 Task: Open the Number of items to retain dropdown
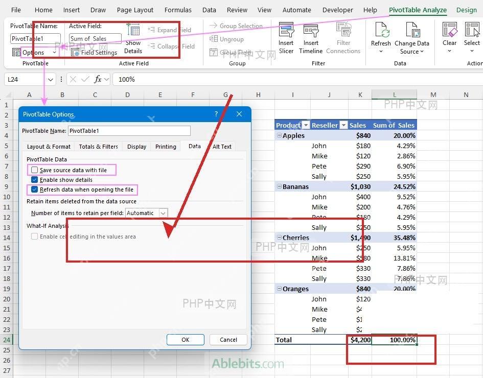tap(163, 213)
